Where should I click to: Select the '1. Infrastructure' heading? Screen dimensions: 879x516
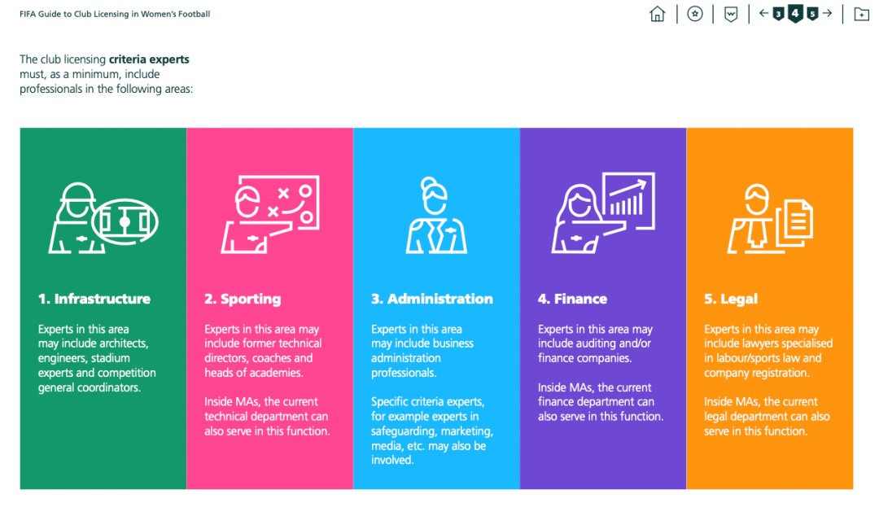coord(94,299)
